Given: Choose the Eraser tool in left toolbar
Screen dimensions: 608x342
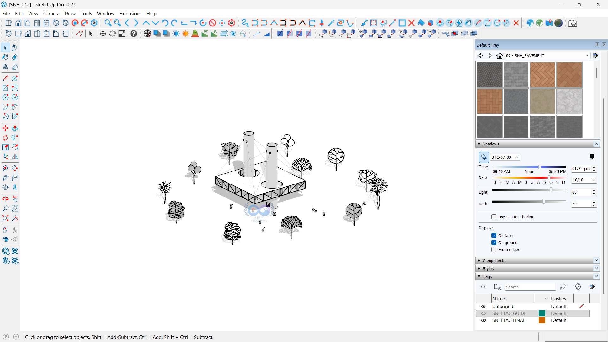Looking at the screenshot, I should point(15,57).
